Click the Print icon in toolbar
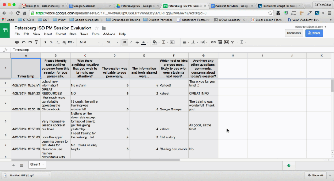 [17, 42]
